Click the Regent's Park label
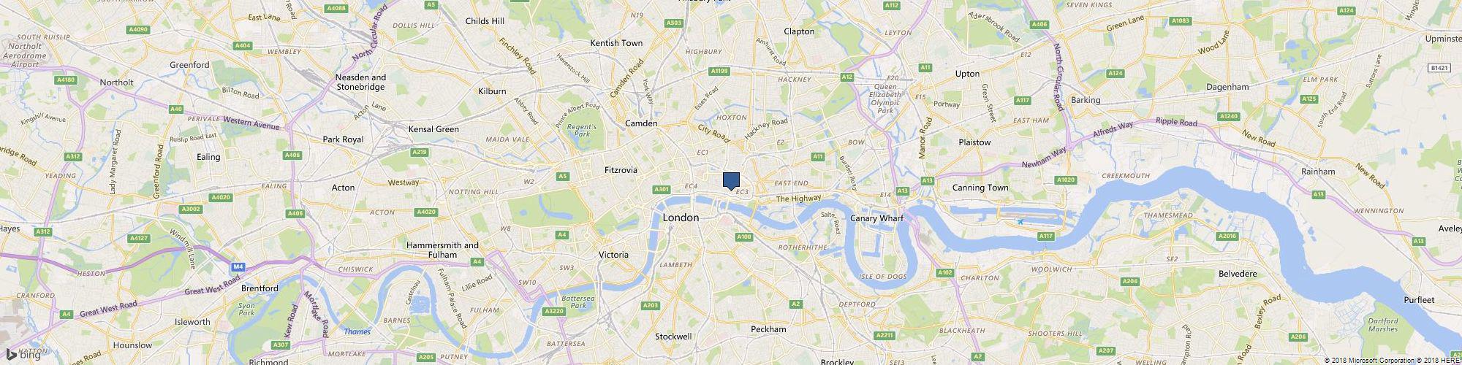This screenshot has height=365, width=1462. tap(583, 131)
